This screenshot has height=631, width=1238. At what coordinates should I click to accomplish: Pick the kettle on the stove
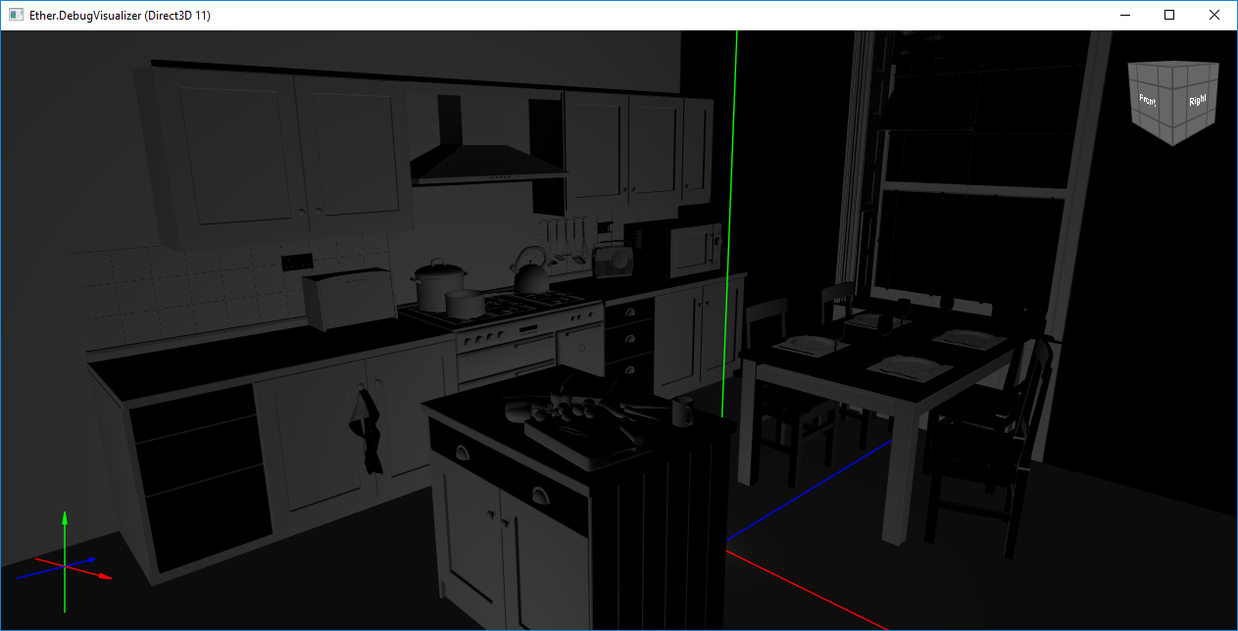coord(532,271)
